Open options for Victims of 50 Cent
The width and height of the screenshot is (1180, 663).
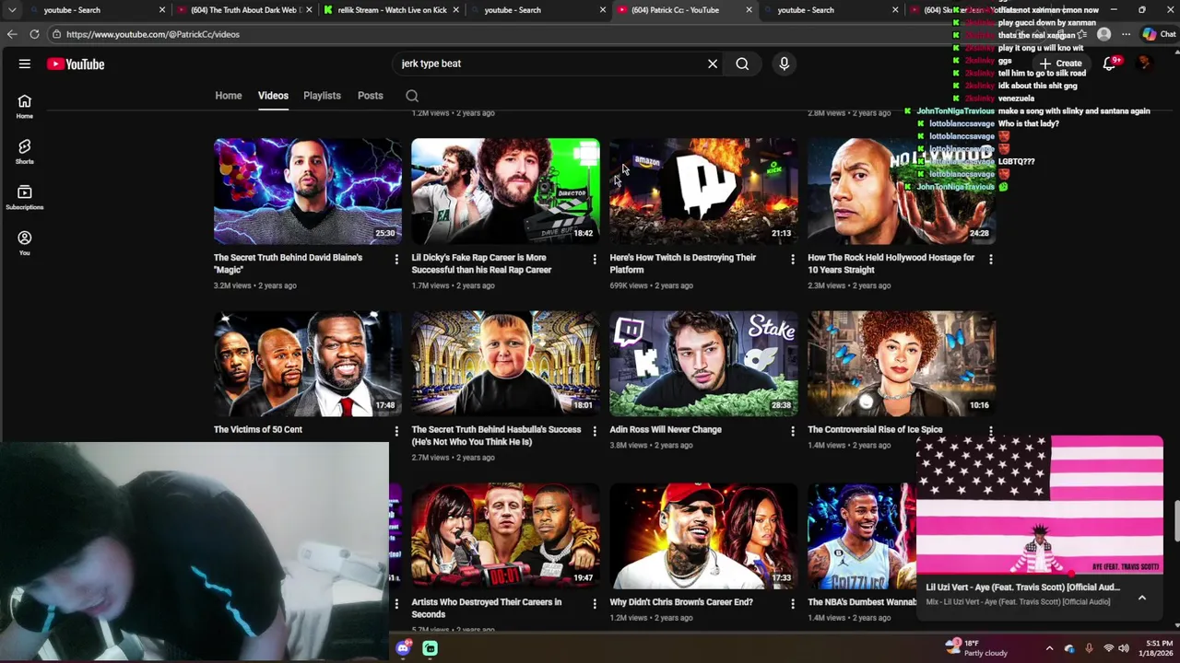pos(396,431)
